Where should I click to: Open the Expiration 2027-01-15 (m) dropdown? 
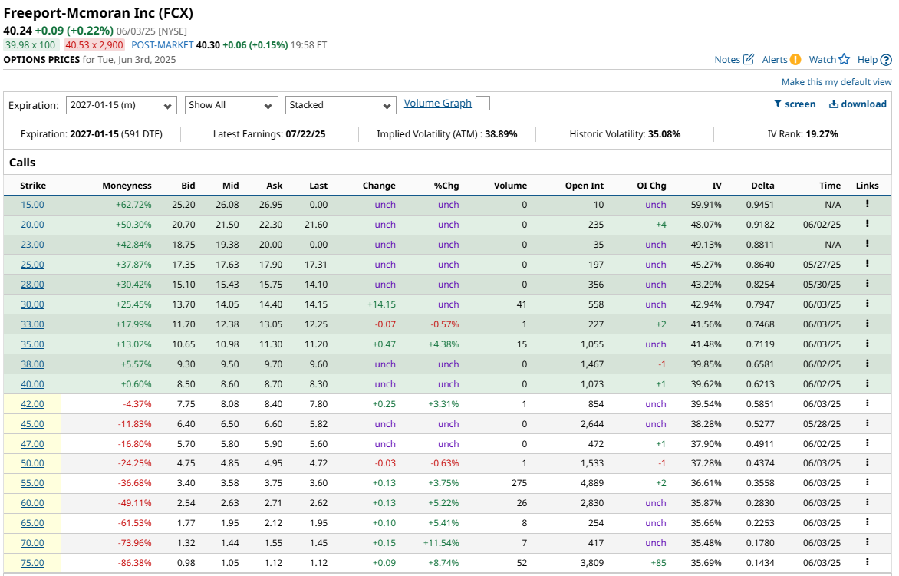point(120,105)
